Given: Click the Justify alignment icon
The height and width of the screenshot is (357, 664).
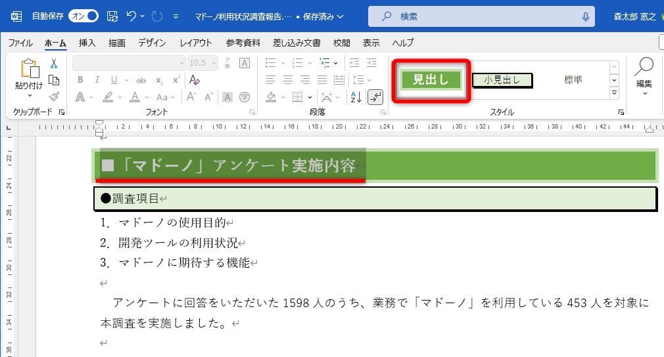Looking at the screenshot, I should pos(322,80).
